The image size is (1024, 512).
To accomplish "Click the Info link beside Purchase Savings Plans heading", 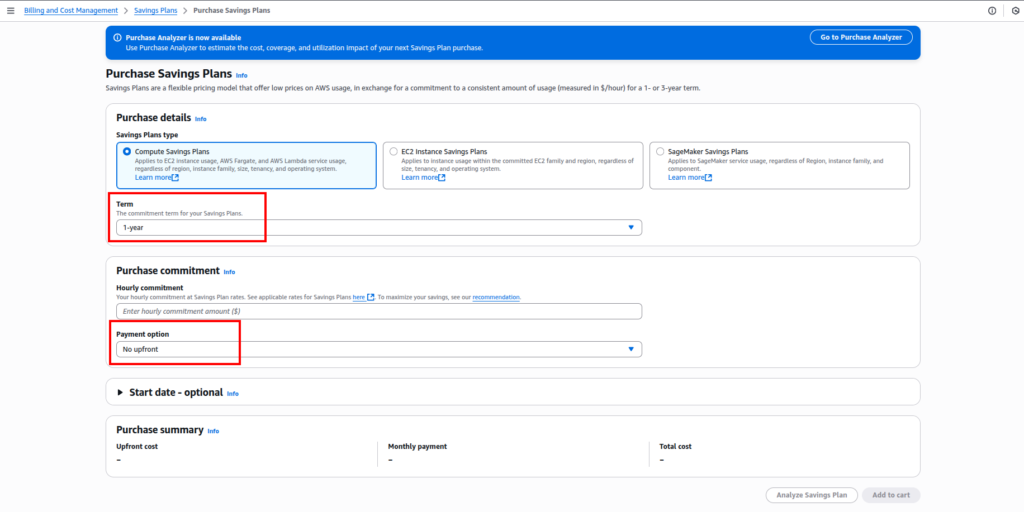I will (x=241, y=75).
